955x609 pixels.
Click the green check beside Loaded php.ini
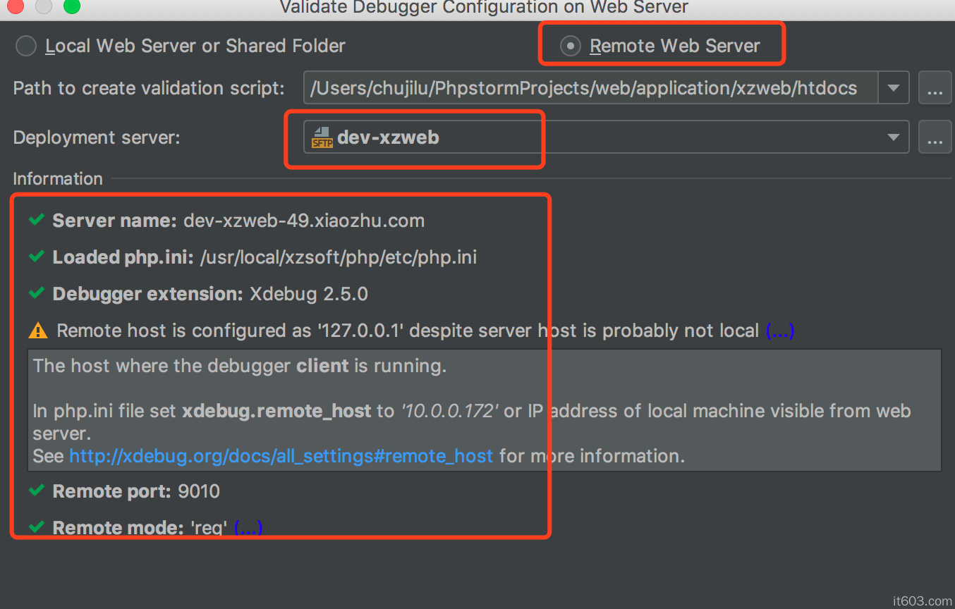pos(37,257)
